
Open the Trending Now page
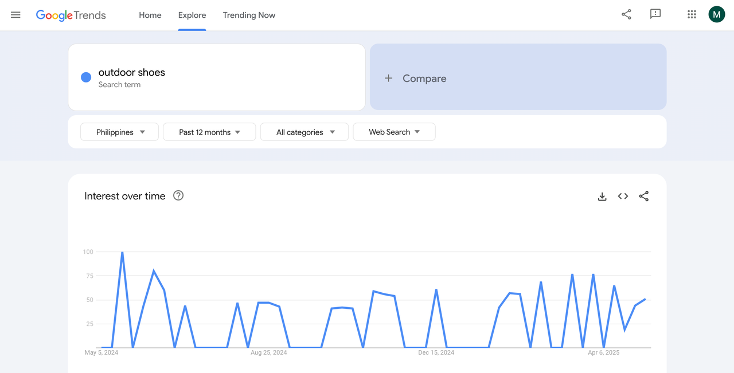pos(249,15)
